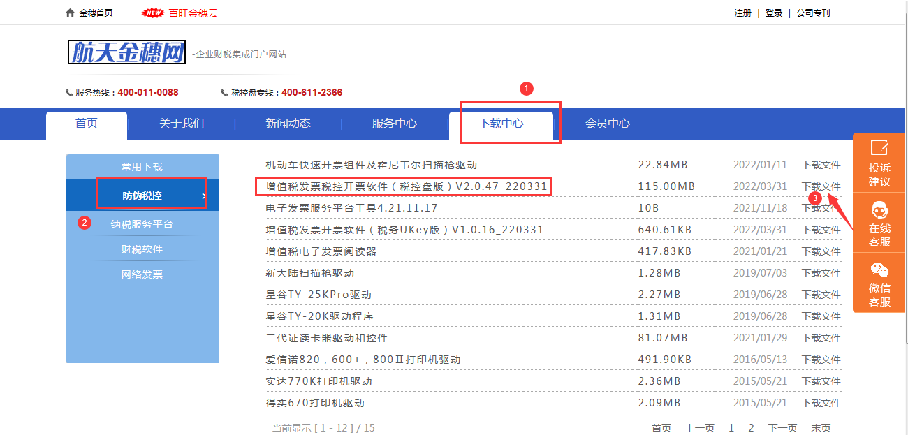Click 新大陆扫描枪驱动 title
This screenshot has width=908, height=435.
click(309, 273)
